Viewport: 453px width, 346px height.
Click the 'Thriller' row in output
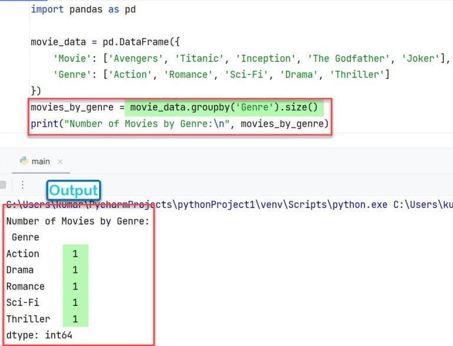click(42, 319)
